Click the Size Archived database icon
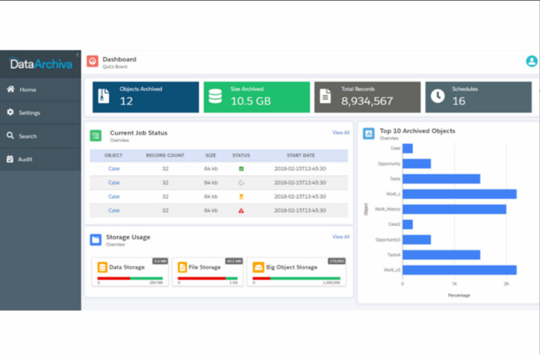540x354 pixels. tap(215, 96)
